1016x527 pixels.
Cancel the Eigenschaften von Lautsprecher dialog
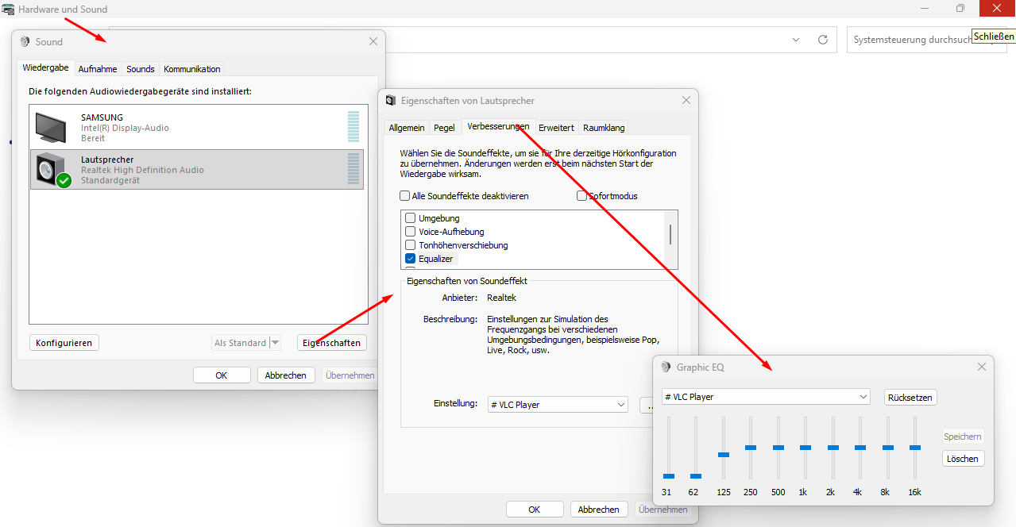(x=599, y=510)
